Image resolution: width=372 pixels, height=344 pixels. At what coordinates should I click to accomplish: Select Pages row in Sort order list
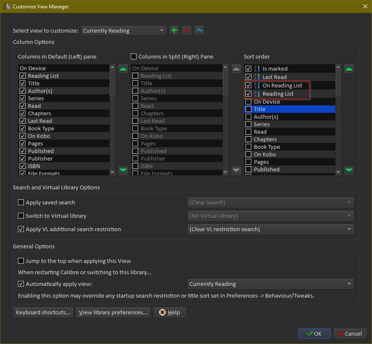(290, 162)
